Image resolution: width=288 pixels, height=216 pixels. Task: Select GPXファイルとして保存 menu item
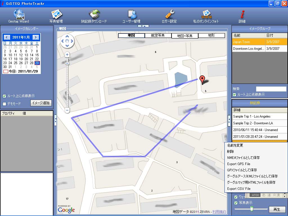point(256,170)
